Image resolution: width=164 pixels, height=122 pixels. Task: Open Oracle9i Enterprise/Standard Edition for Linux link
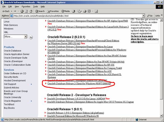click(80, 47)
